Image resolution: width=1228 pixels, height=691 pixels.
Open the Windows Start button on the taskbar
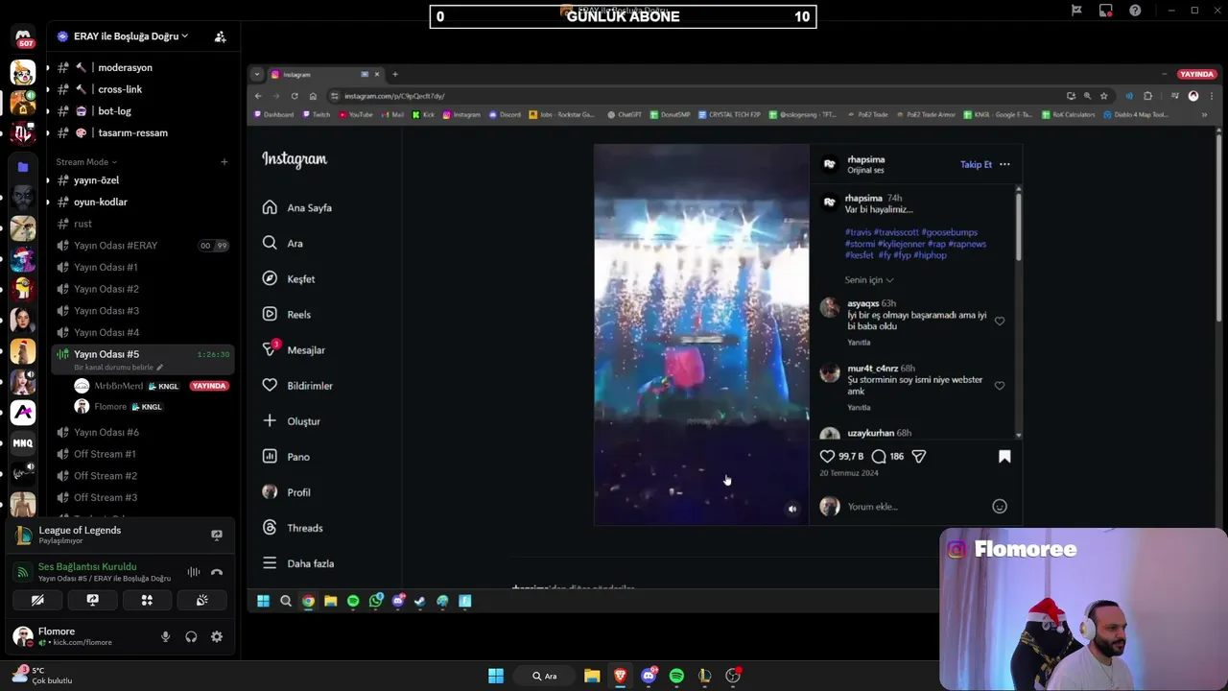[496, 676]
